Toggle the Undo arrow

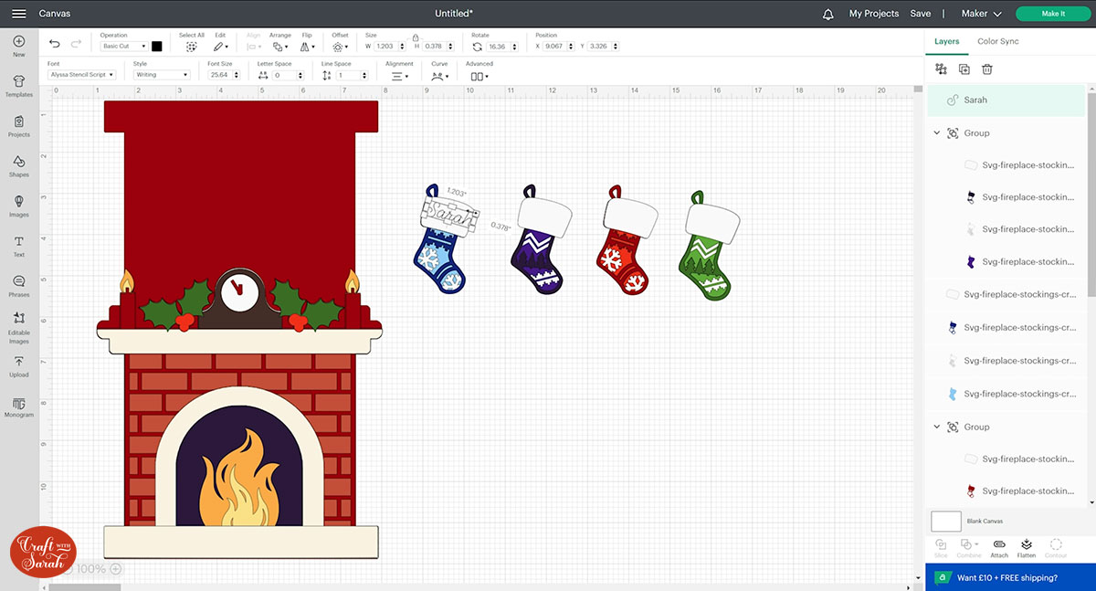tap(54, 43)
